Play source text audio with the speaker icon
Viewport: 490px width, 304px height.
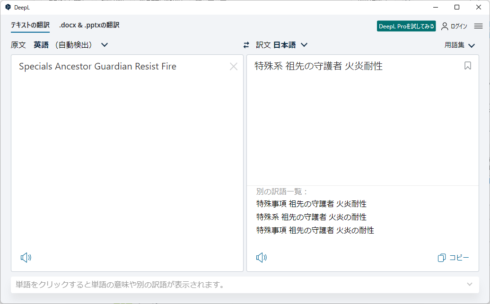click(x=27, y=258)
